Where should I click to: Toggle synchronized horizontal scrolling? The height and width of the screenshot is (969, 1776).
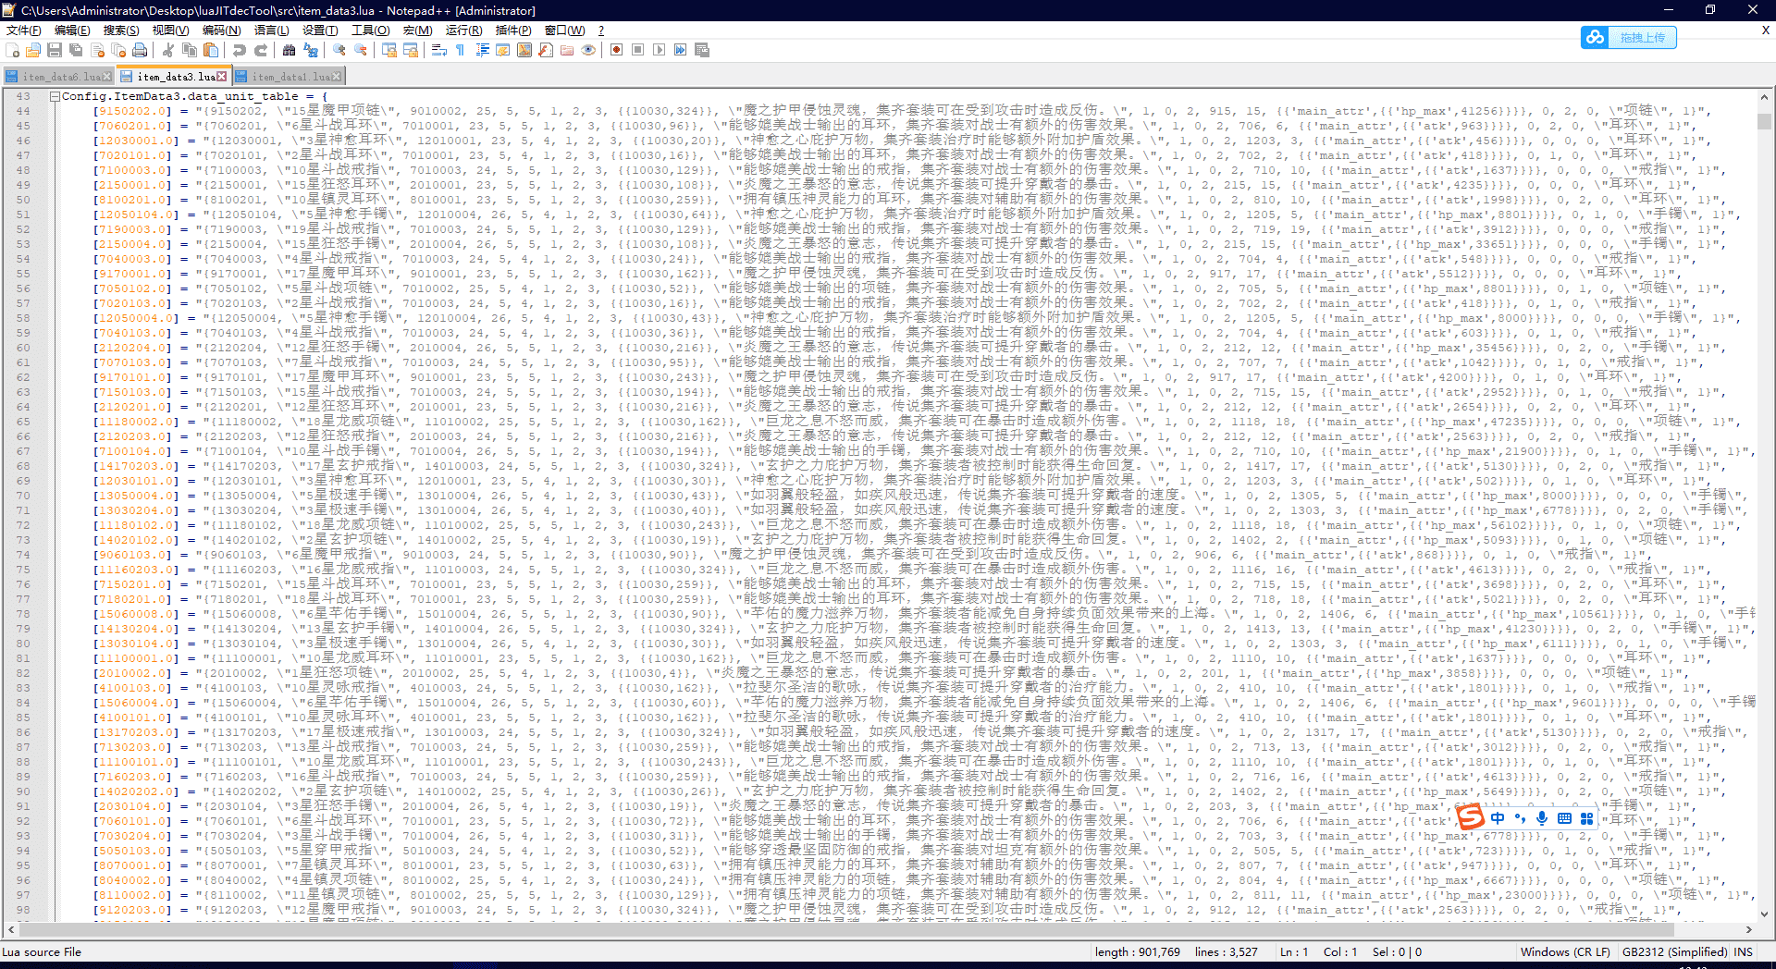tap(411, 50)
